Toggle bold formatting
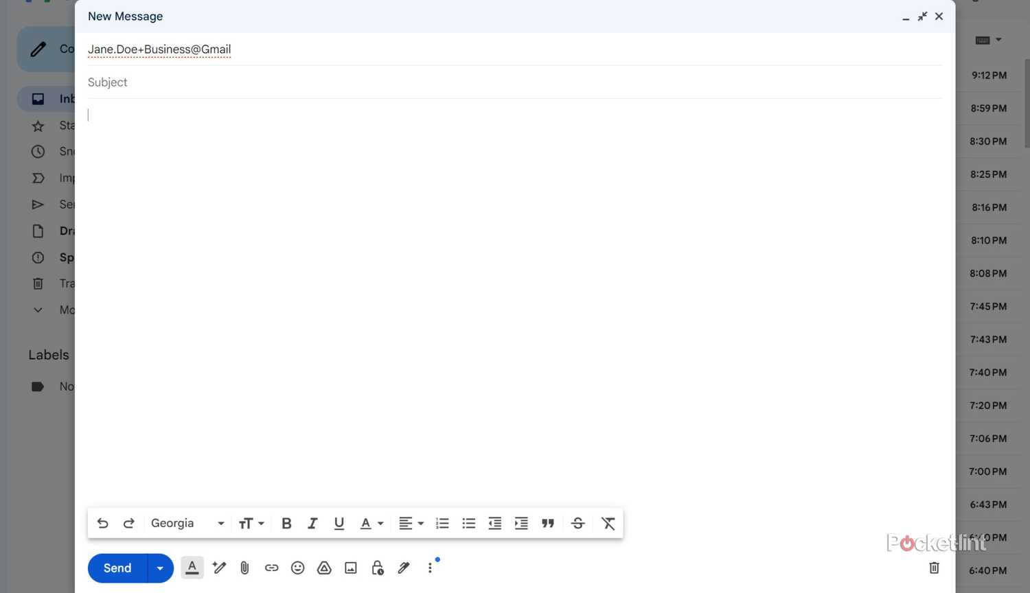1030x593 pixels. [x=286, y=523]
